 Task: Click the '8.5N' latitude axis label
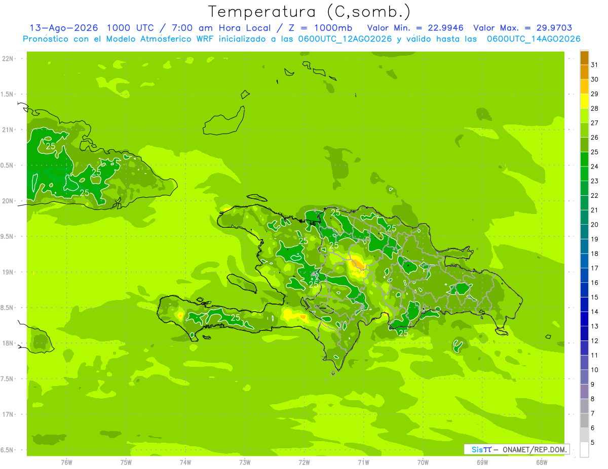click(x=8, y=308)
